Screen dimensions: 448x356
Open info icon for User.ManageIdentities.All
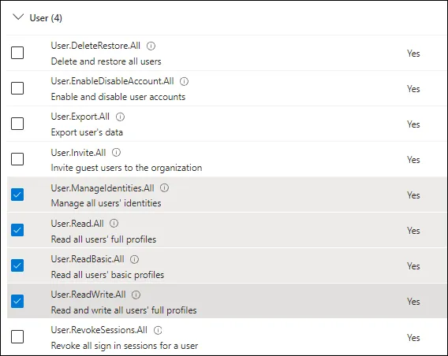point(164,188)
